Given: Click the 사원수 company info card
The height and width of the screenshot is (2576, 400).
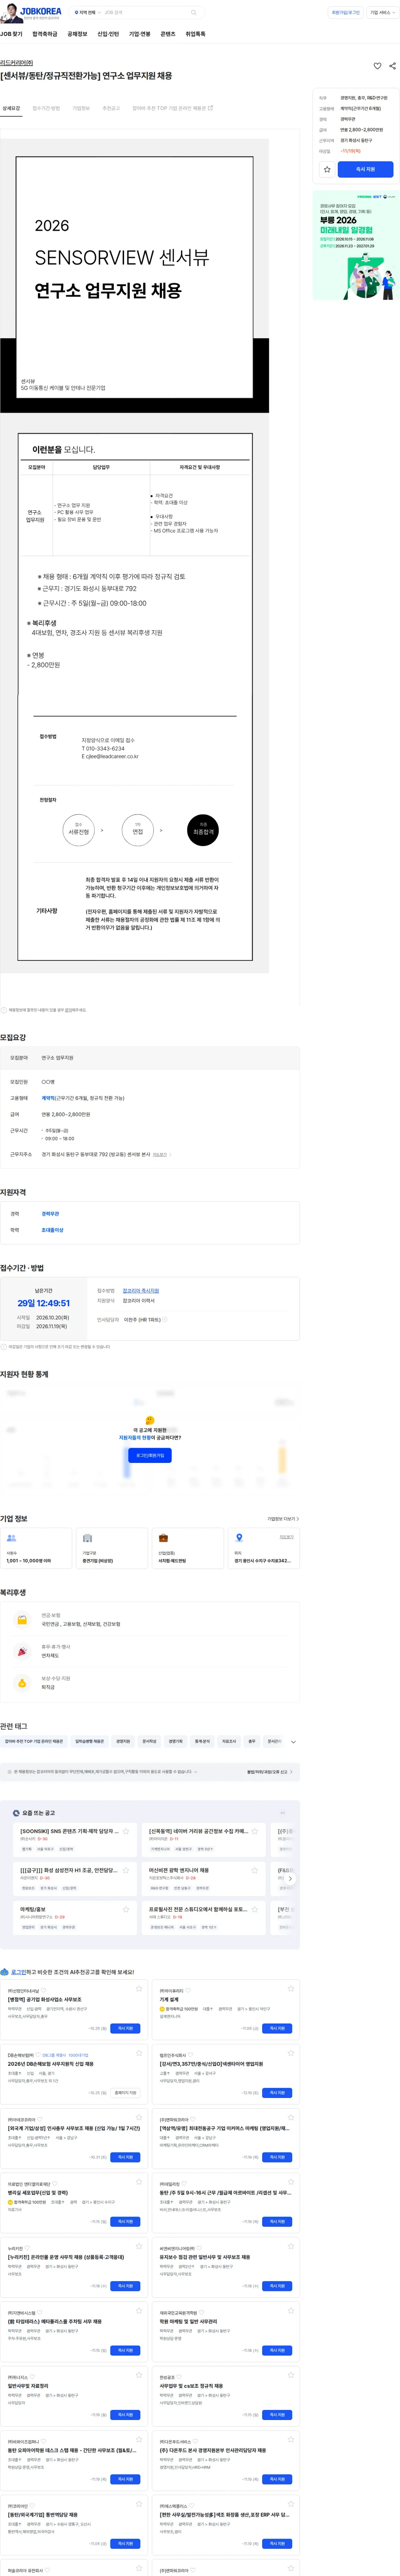Looking at the screenshot, I should (x=36, y=1548).
